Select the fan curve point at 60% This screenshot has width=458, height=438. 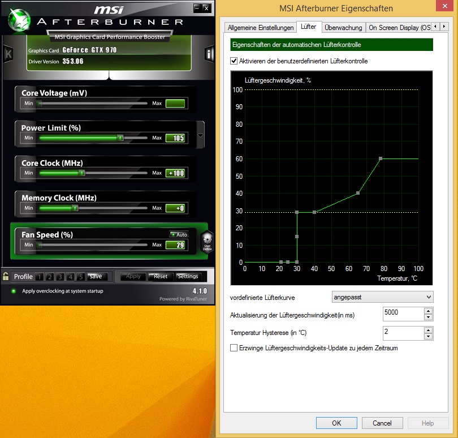tap(381, 158)
